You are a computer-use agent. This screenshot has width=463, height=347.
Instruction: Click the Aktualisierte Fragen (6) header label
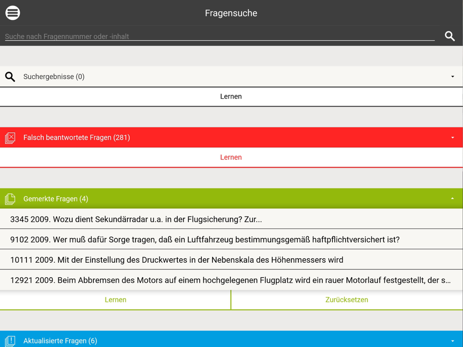60,341
